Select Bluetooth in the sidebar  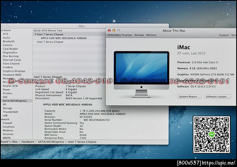point(9,41)
